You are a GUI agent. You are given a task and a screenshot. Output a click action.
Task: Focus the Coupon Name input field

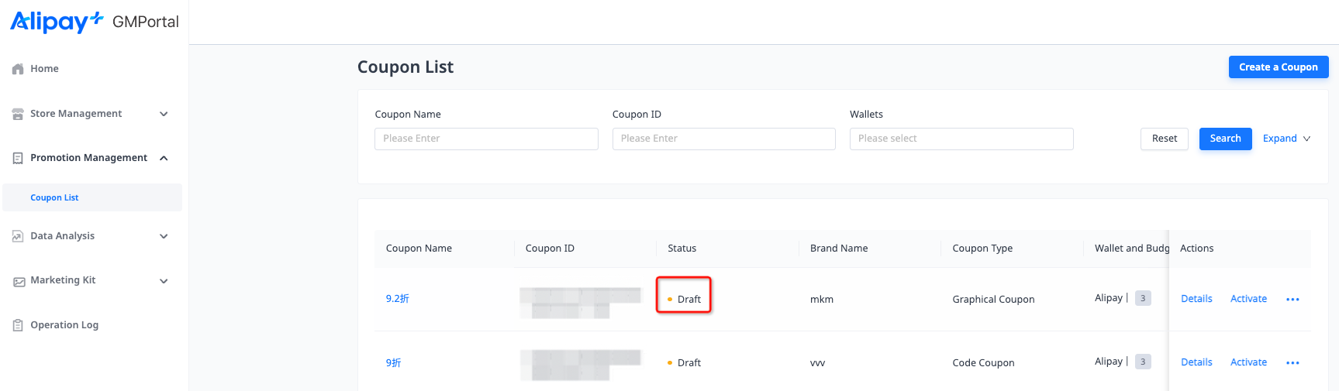point(486,139)
